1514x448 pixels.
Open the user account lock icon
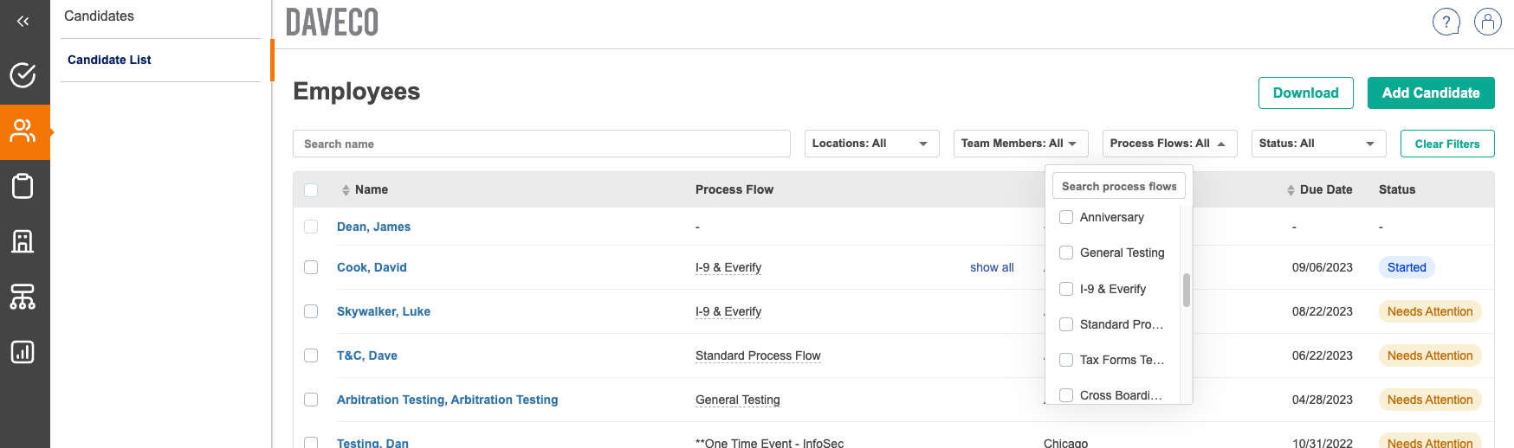click(1487, 22)
